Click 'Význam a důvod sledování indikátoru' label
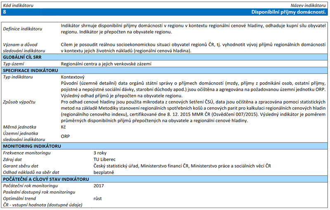 24,48
